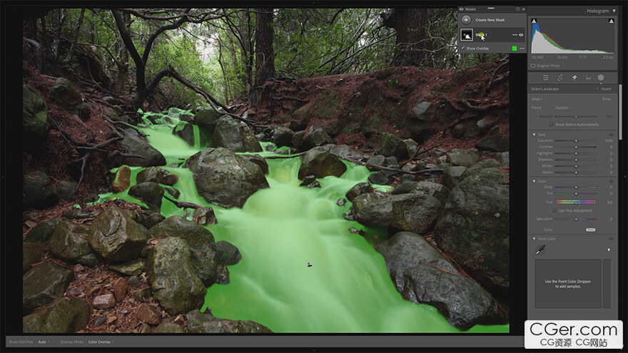The image size is (628, 353).
Task: Toggle Color section visibility eye
Action: pyautogui.click(x=611, y=181)
